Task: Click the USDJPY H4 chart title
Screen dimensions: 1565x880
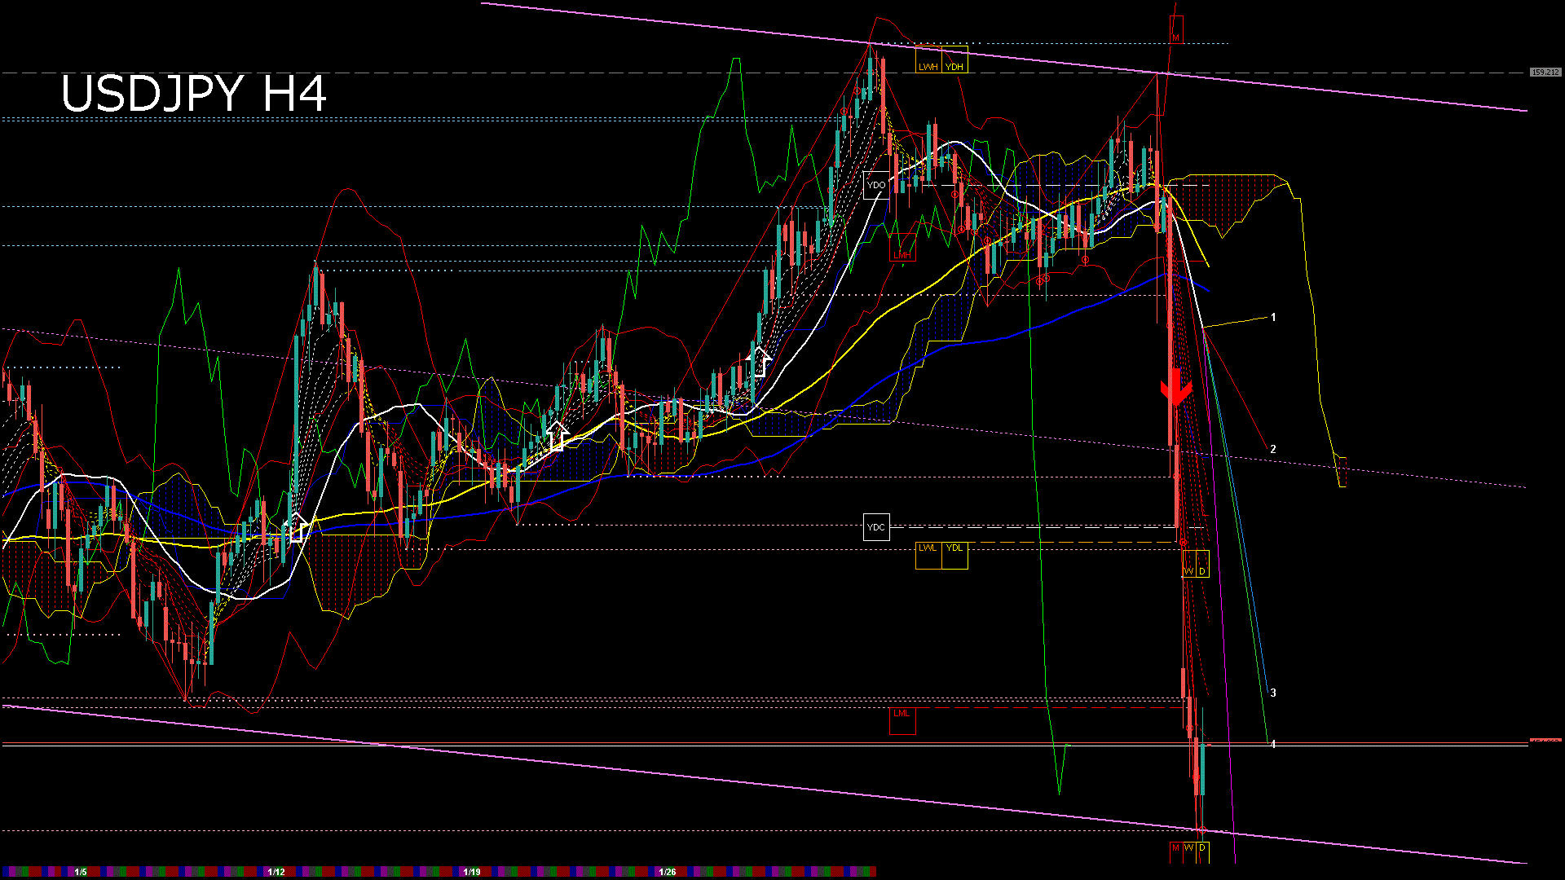Action: [x=194, y=94]
